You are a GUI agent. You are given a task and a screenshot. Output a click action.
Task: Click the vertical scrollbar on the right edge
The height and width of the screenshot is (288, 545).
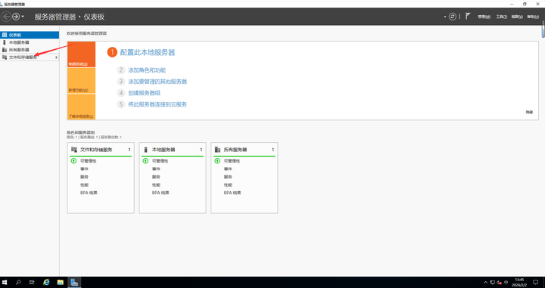click(543, 29)
